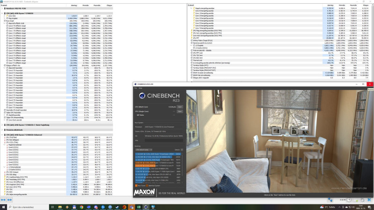Click the Jelenlegi column header in left panel
Viewport: 374px width, 210px height.
(74, 5)
